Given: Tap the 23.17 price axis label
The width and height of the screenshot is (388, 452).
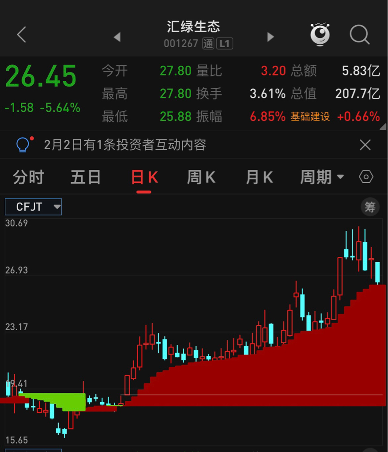Looking at the screenshot, I should 16,327.
